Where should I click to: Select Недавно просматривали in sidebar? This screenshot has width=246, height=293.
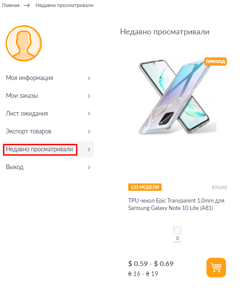(40, 149)
